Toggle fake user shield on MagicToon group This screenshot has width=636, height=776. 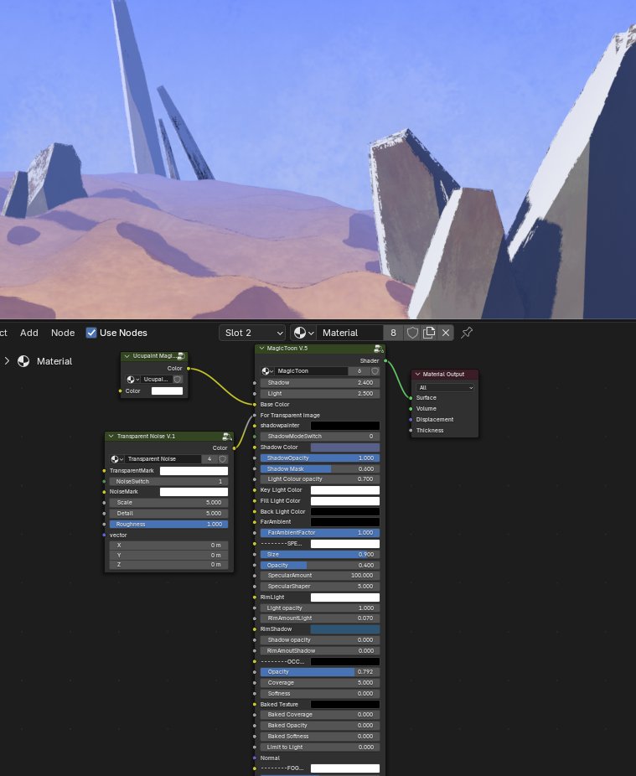(x=375, y=371)
